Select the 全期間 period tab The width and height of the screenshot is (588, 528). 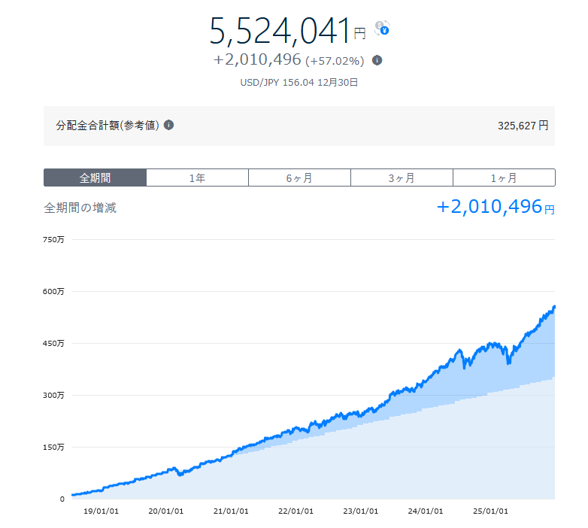tap(95, 178)
